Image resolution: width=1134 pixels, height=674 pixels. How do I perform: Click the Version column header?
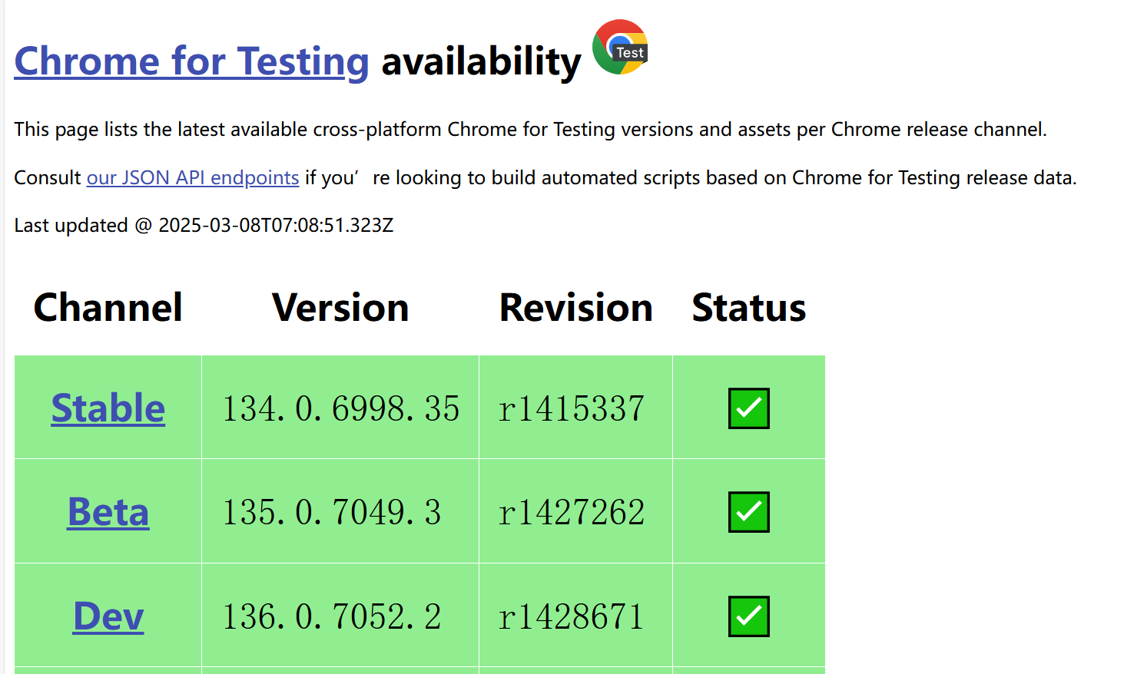click(x=340, y=308)
